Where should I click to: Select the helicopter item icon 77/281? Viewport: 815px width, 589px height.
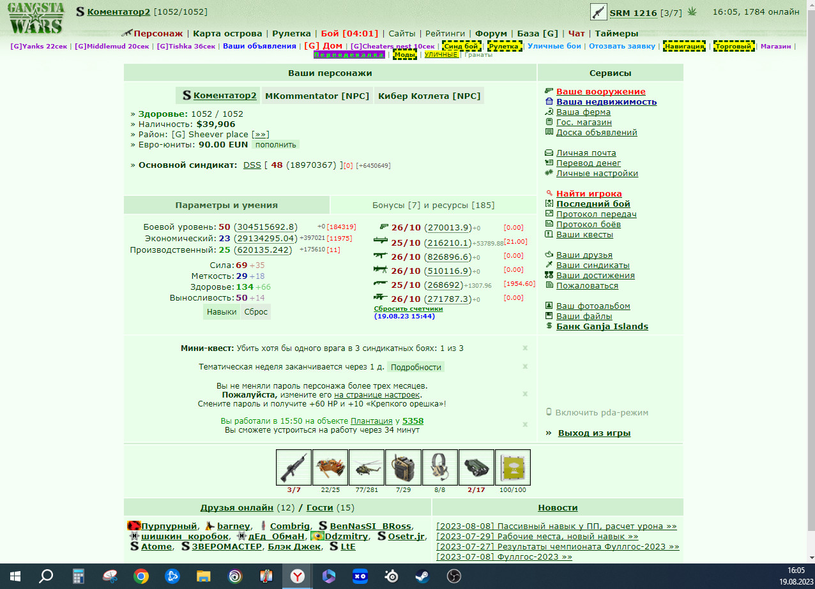click(x=367, y=467)
